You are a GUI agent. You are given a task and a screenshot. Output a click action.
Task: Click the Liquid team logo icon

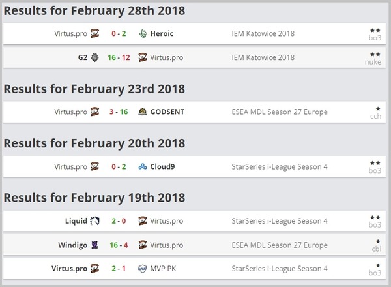pos(94,221)
